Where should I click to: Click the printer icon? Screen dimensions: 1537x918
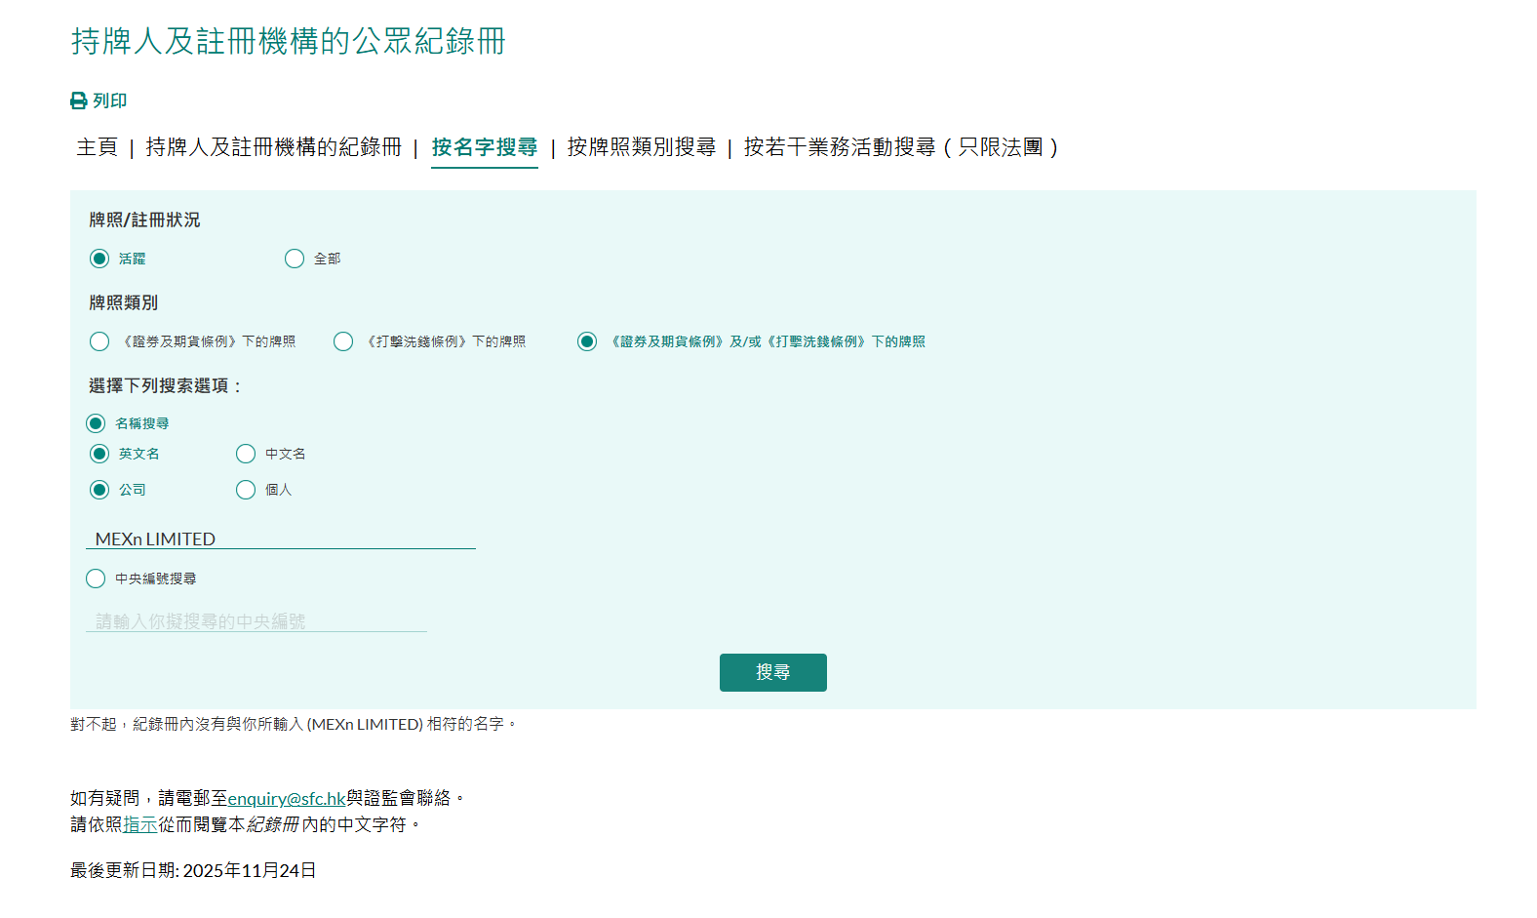(x=79, y=100)
